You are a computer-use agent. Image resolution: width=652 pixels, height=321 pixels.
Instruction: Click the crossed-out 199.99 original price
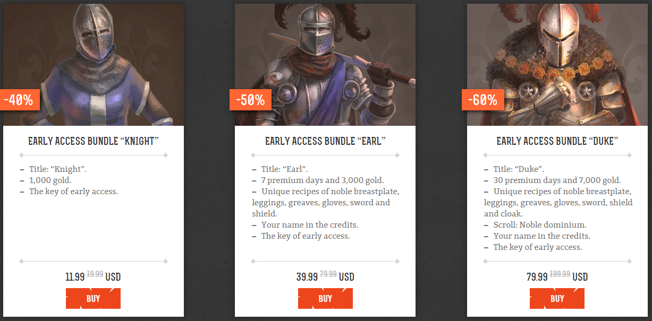pyautogui.click(x=560, y=274)
